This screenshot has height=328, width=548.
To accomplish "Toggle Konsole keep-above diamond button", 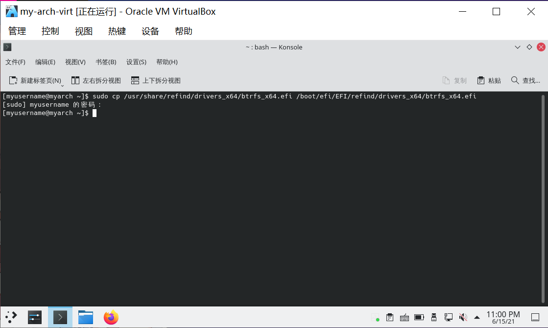I will (529, 47).
